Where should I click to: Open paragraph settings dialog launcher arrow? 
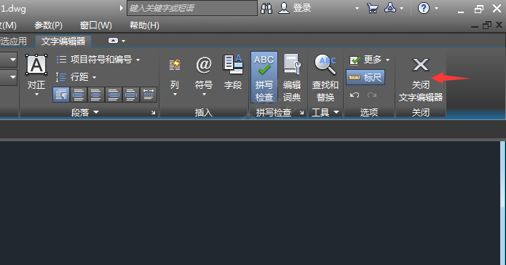[x=154, y=113]
